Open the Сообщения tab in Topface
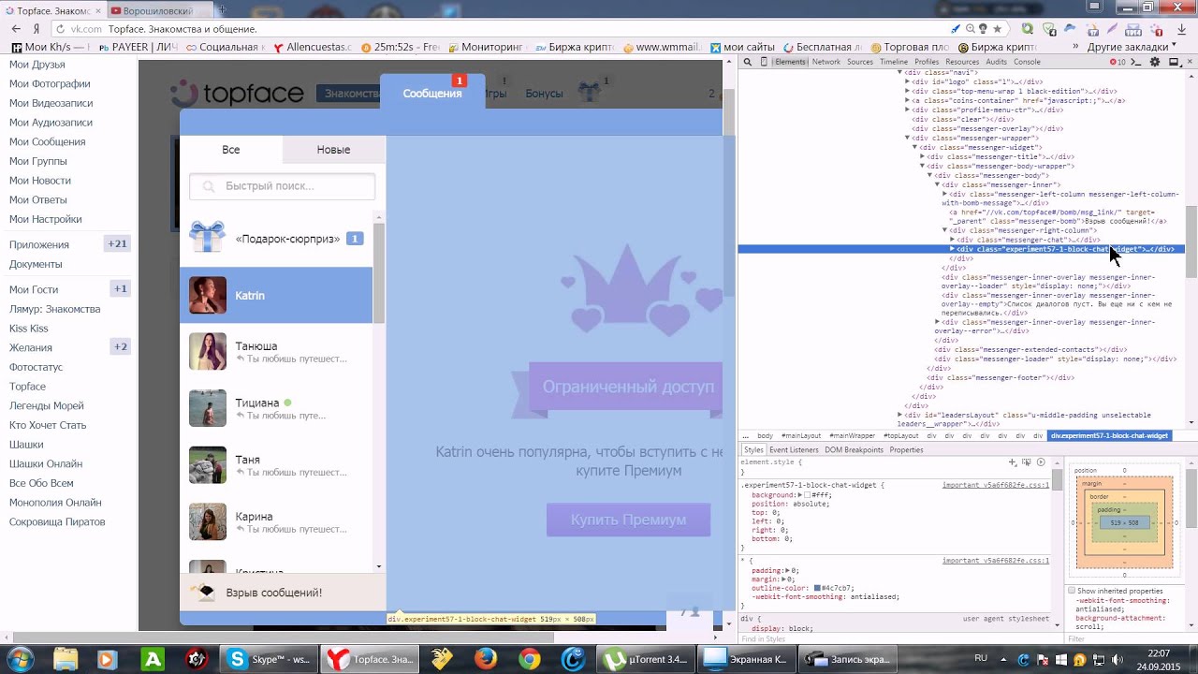 432,93
